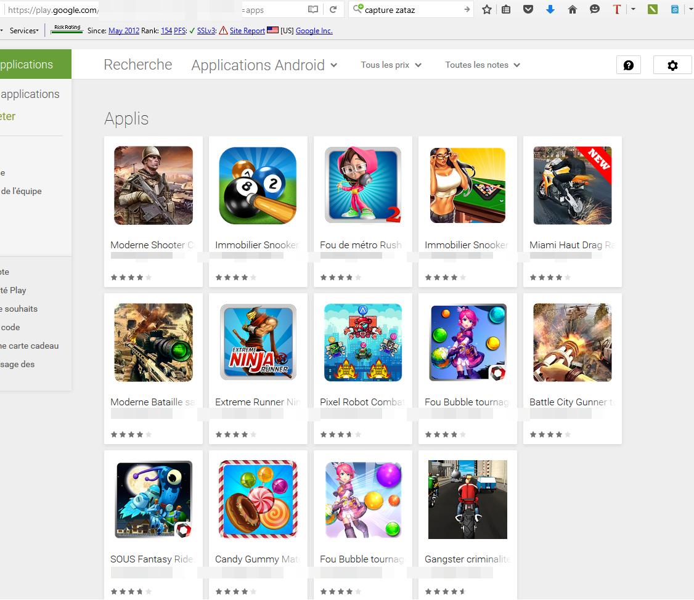The image size is (694, 600).
Task: Click the 'capture zataz' search field
Action: pos(412,9)
